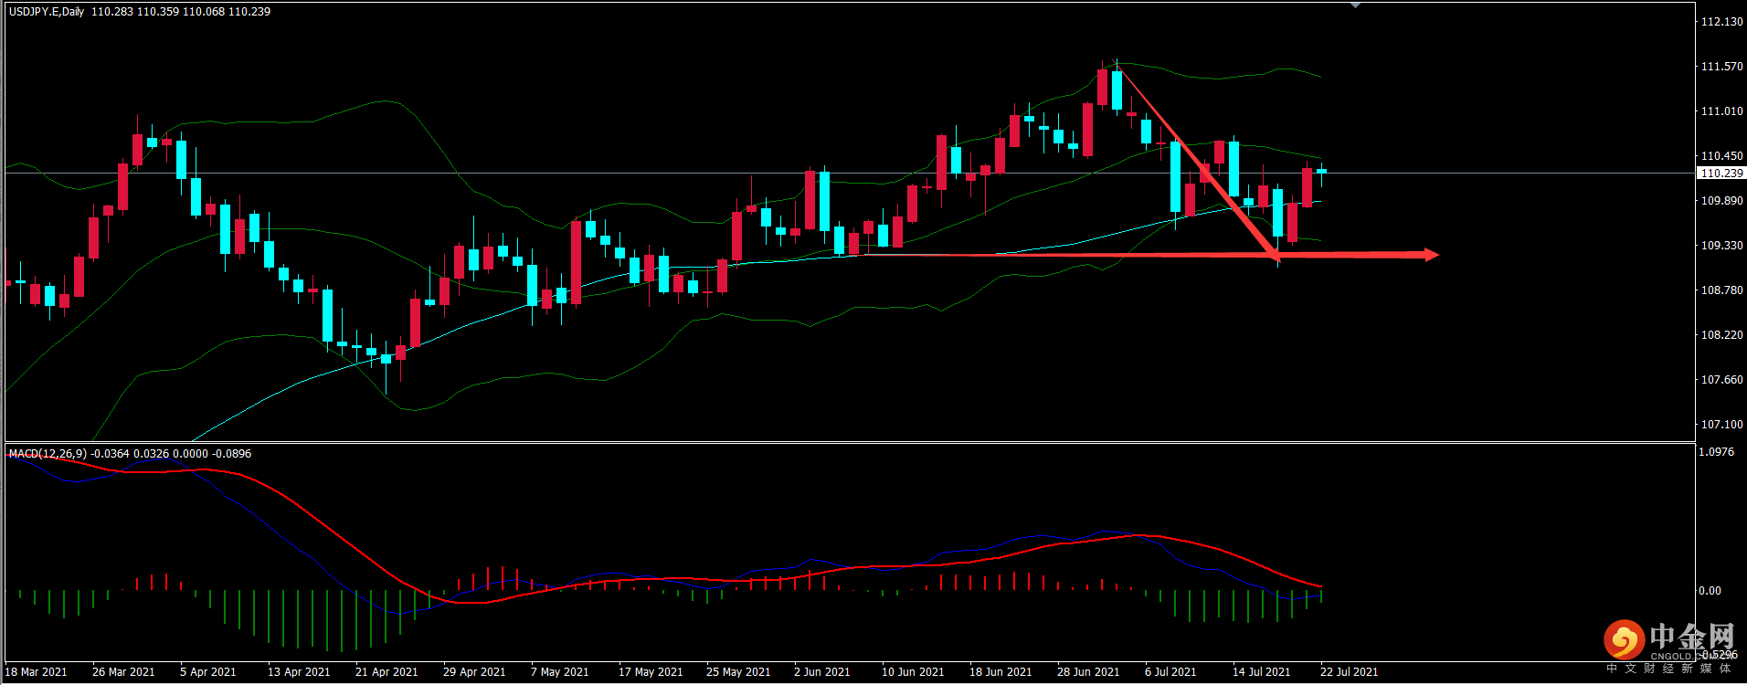Image resolution: width=1747 pixels, height=685 pixels.
Task: Click the 18 Mar 2021 date label
Action: pos(37,672)
